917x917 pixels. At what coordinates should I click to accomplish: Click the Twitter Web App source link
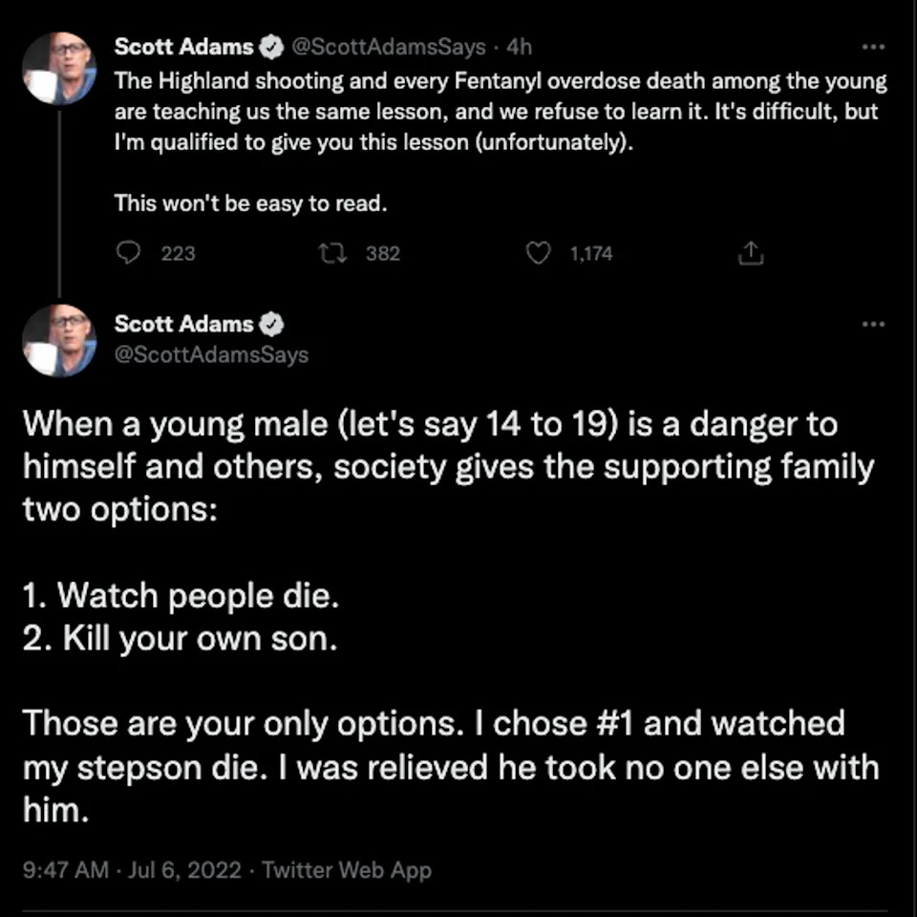tap(347, 870)
